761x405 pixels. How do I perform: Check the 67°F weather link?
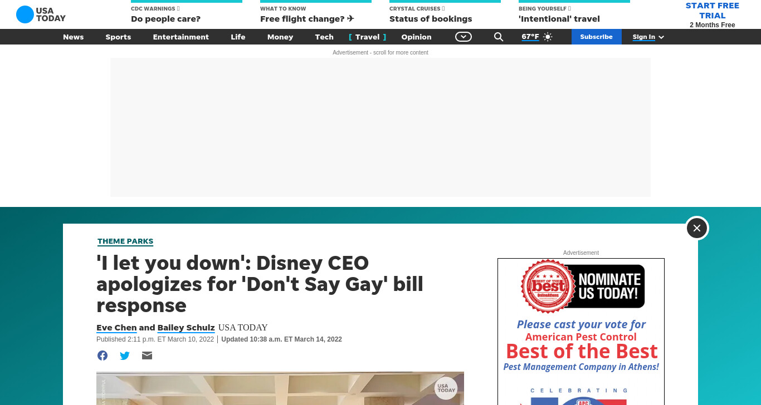click(x=530, y=37)
